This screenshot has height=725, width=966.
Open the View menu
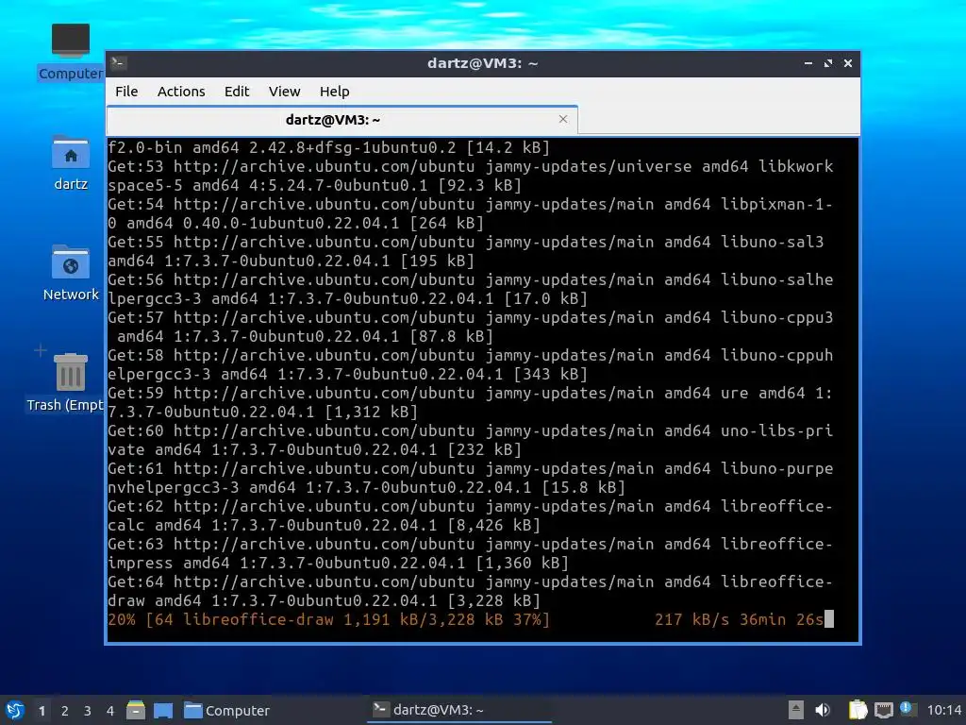point(284,92)
